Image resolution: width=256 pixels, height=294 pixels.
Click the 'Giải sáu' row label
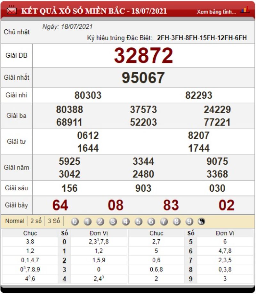tap(17, 188)
